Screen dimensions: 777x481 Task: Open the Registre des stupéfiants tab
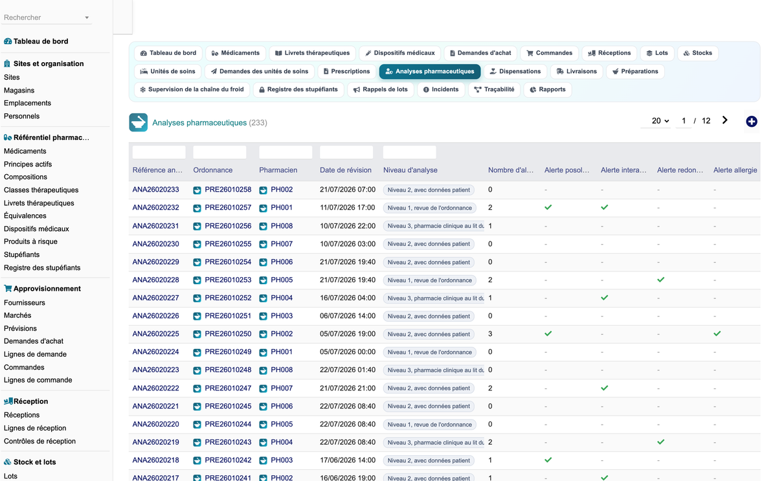click(x=298, y=89)
